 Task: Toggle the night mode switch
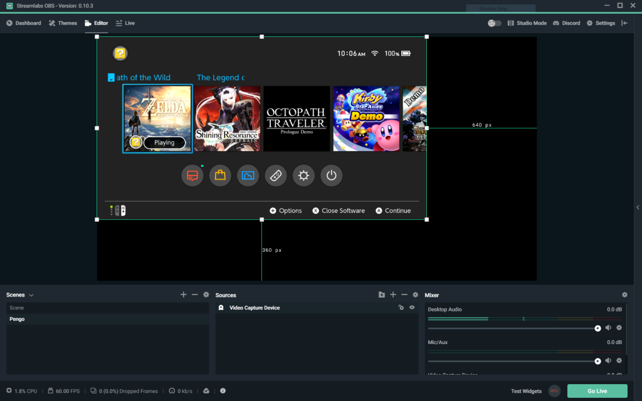pos(494,23)
